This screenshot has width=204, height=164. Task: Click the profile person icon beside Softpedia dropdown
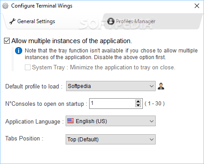coord(161,86)
